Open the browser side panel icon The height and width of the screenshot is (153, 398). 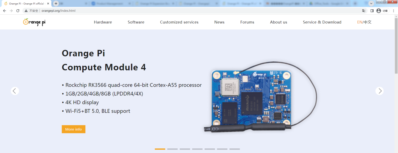372,11
